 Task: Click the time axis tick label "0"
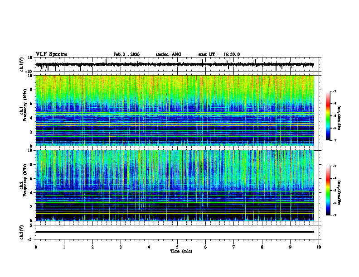(36, 247)
